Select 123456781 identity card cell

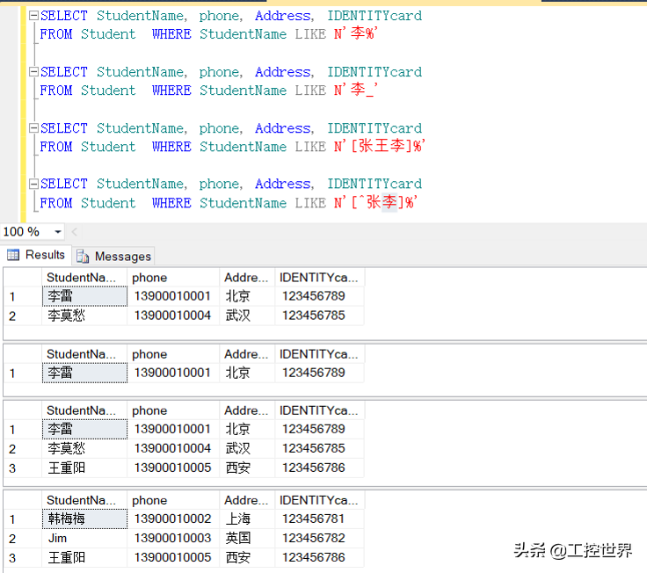point(319,519)
